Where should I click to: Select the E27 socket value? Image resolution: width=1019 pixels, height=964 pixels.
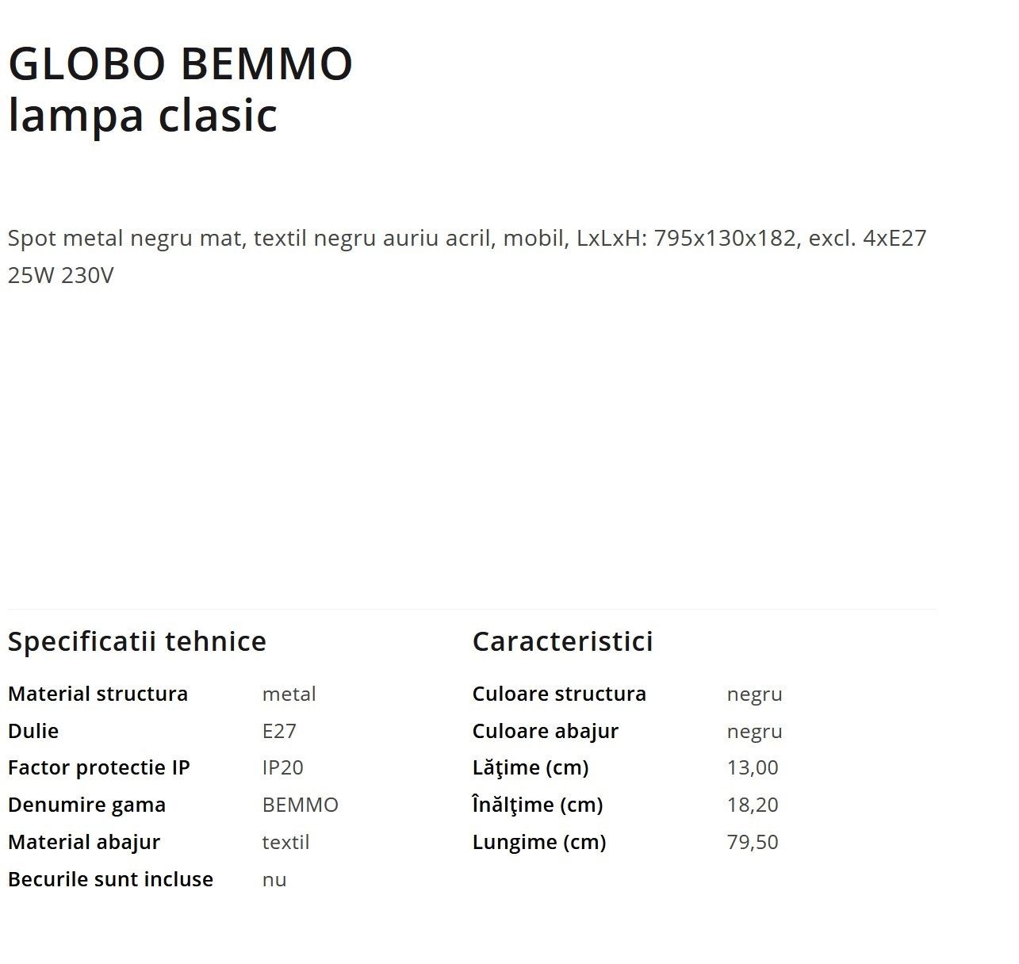279,730
